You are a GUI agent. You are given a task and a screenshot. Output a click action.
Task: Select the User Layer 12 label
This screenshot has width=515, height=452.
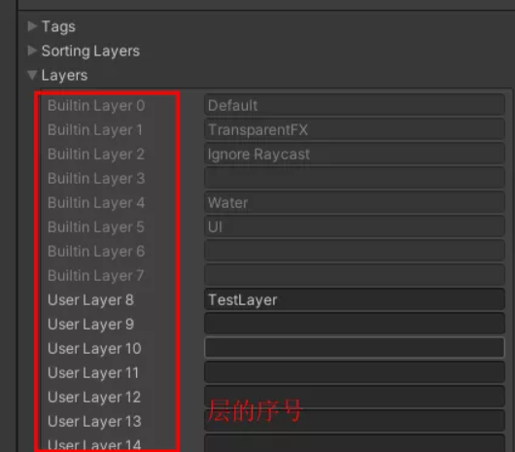click(94, 398)
